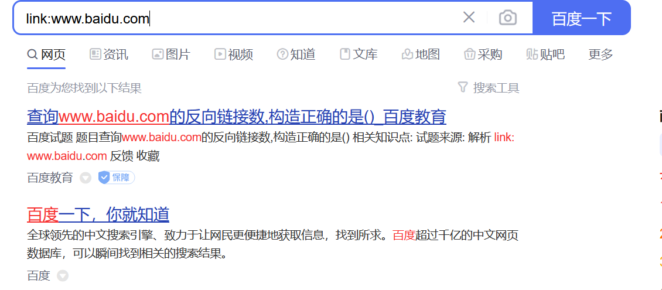The image size is (662, 290).
Task: Expand the dropdown arrow next to 百度 source
Action: coord(63,276)
